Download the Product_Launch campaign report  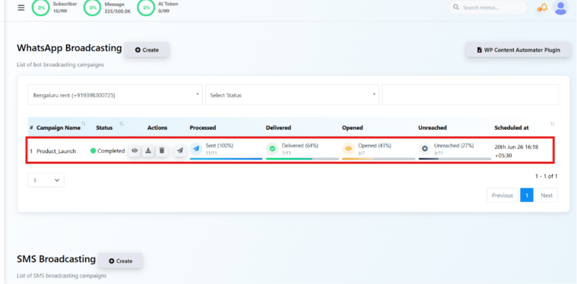[x=148, y=150]
